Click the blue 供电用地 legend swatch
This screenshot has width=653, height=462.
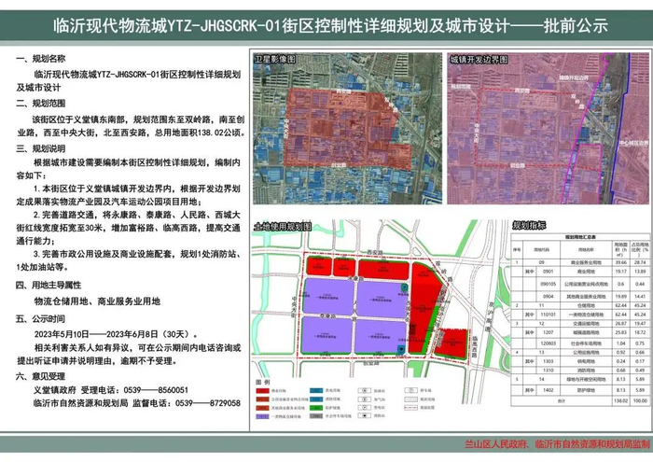click(316, 390)
